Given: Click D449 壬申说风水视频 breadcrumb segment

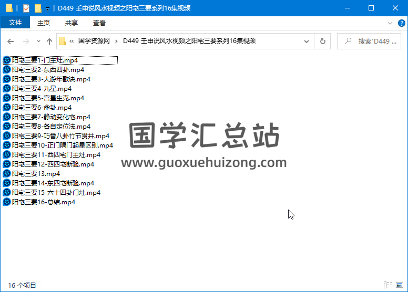Looking at the screenshot, I should click(189, 41).
